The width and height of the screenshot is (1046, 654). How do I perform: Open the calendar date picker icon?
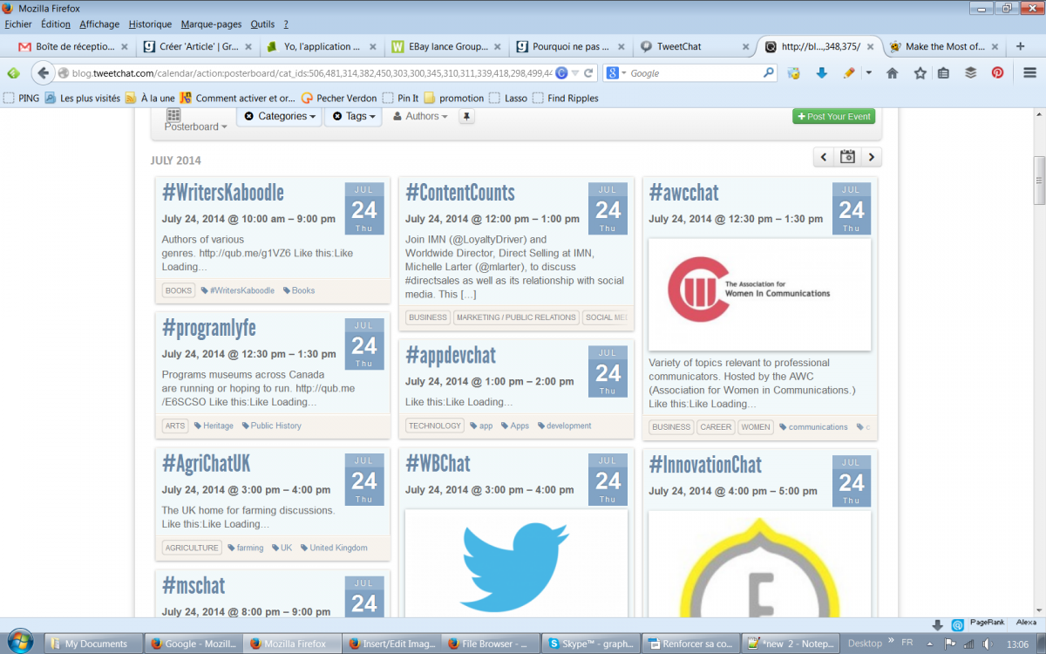tap(847, 157)
